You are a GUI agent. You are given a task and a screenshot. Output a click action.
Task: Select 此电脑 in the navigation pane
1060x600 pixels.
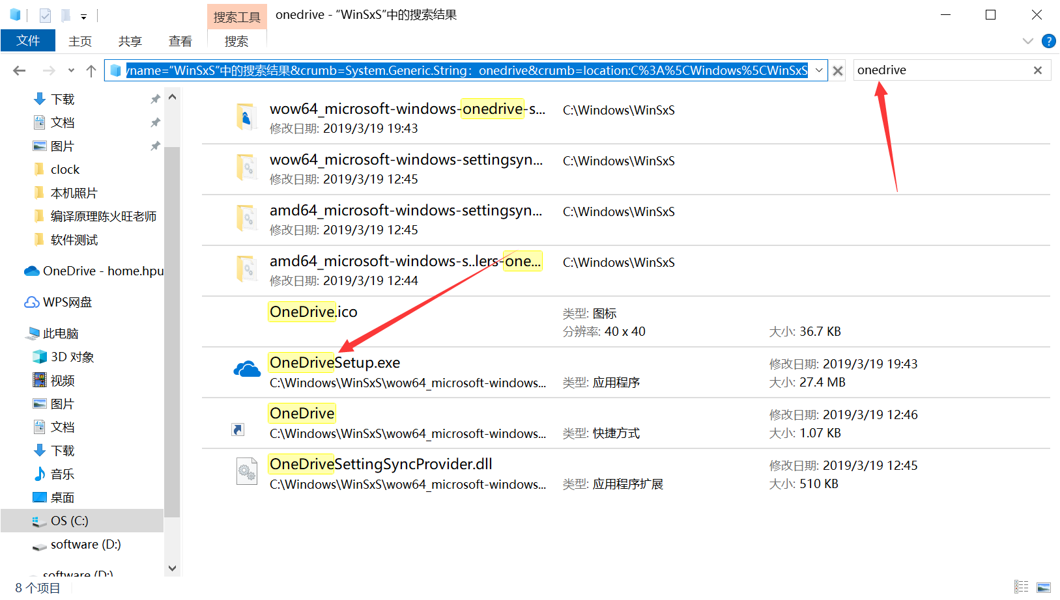click(60, 333)
